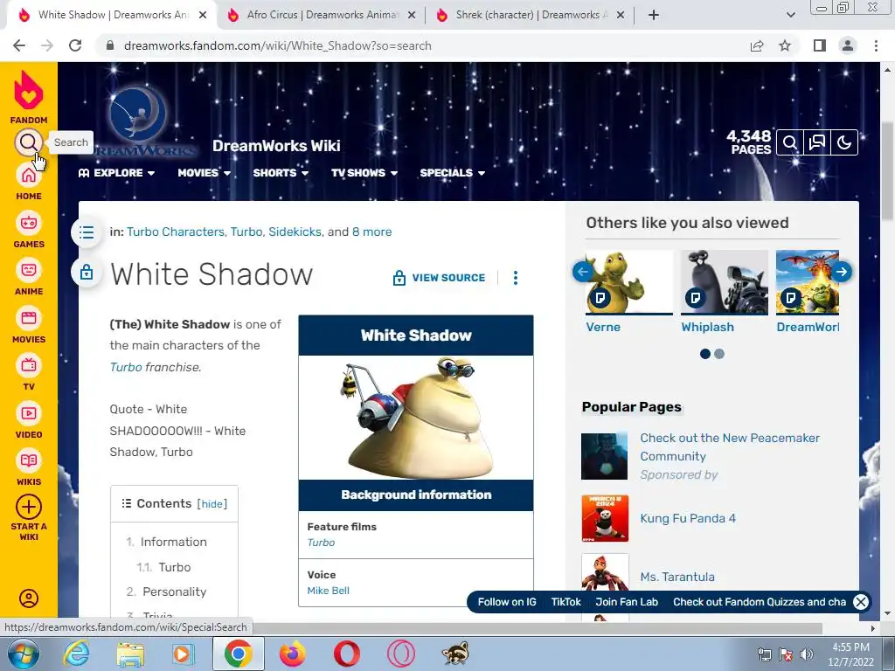Image resolution: width=895 pixels, height=671 pixels.
Task: Open Sidekicks category link
Action: pyautogui.click(x=295, y=232)
